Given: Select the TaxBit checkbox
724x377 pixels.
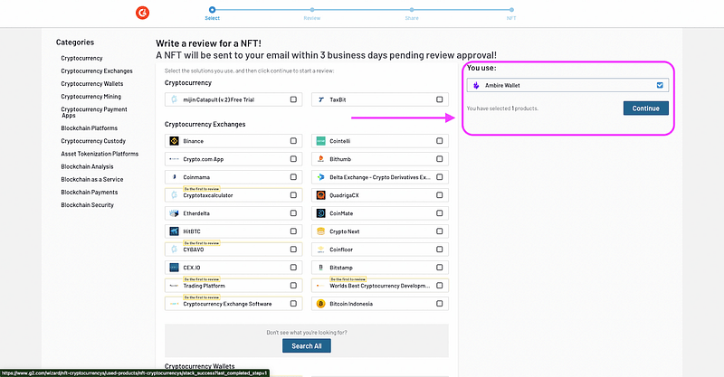Looking at the screenshot, I should tap(439, 99).
